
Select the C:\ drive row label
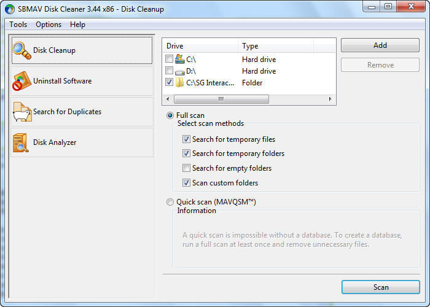click(x=191, y=60)
